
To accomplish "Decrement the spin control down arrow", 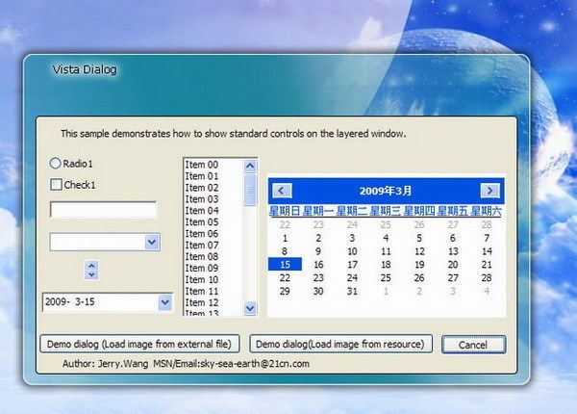I will 91,274.
